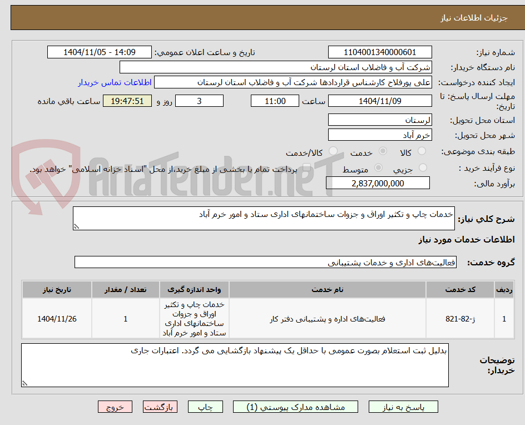
Task: Click the اطلاعات خدمات مورد نیاز heading
Action: tap(467, 239)
